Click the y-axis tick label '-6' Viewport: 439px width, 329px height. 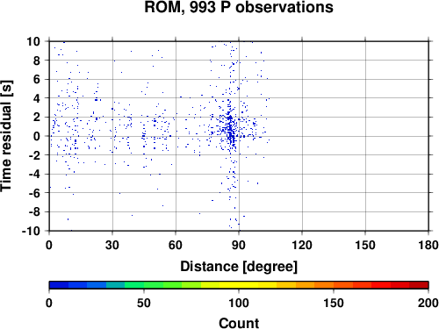(x=34, y=193)
